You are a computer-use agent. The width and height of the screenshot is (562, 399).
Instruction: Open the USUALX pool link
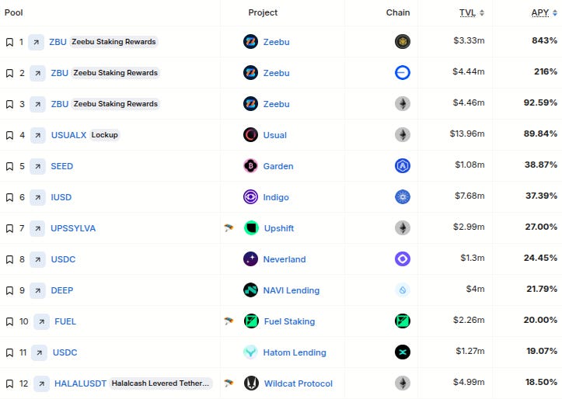pyautogui.click(x=69, y=135)
